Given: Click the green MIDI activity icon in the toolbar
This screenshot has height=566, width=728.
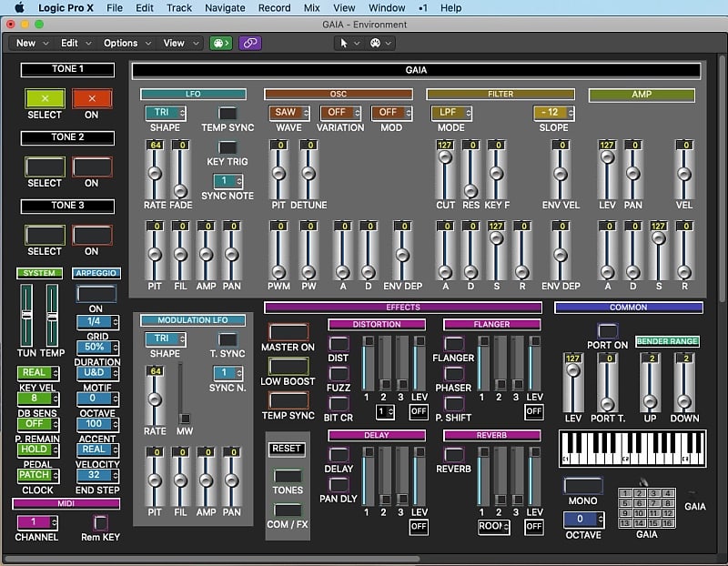Looking at the screenshot, I should [x=220, y=43].
